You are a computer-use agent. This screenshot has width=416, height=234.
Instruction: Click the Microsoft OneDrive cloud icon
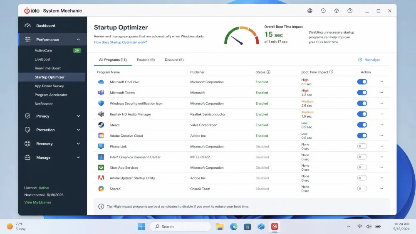101,82
